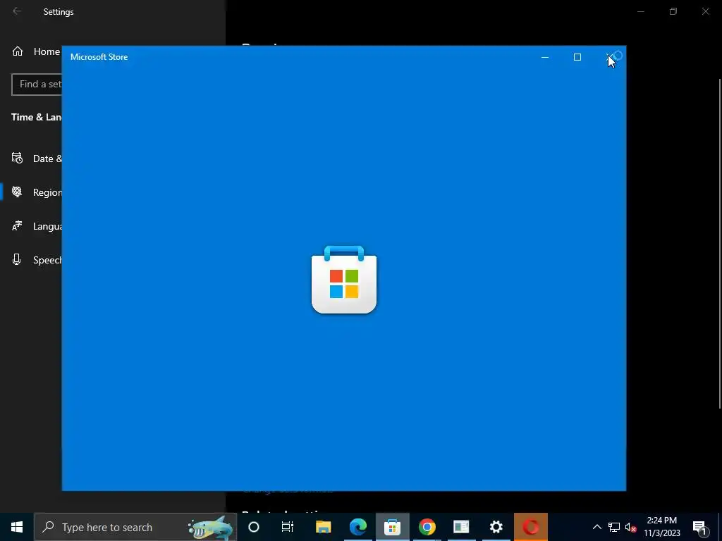The width and height of the screenshot is (722, 541).
Task: Select the Region settings page
Action: (31, 192)
